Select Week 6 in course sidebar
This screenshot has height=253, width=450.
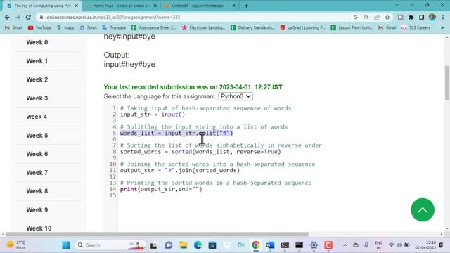tap(37, 154)
